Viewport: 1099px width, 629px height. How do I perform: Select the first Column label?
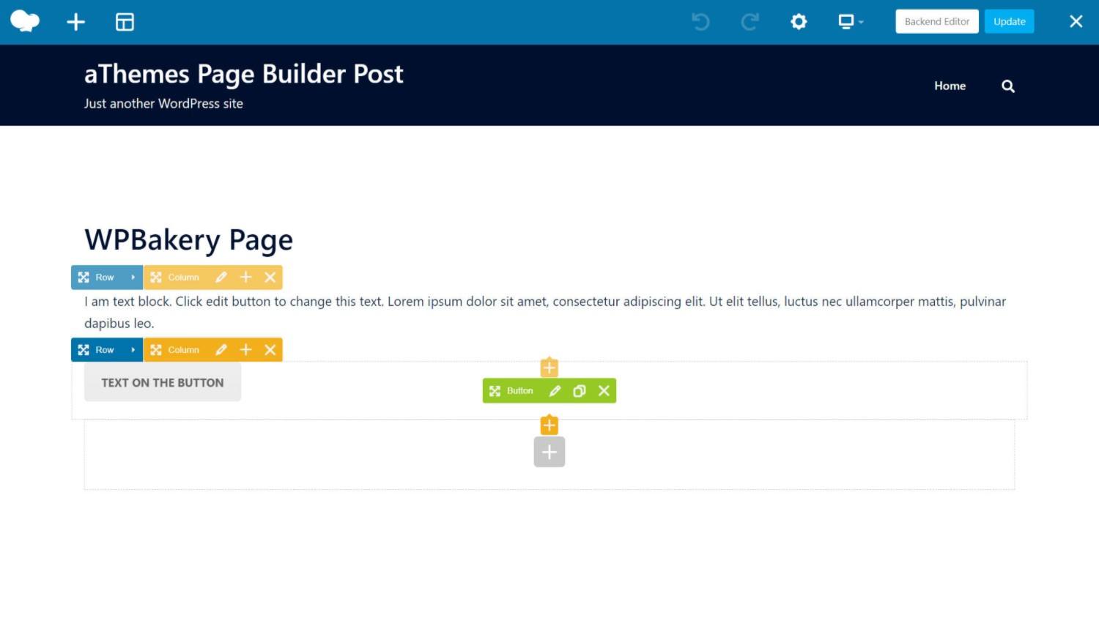point(183,278)
